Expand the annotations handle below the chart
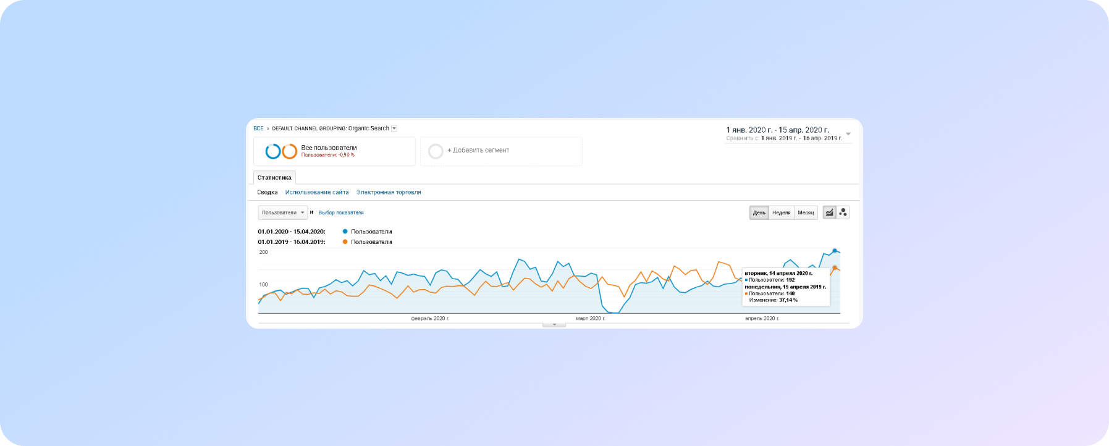1109x446 pixels. tap(554, 324)
